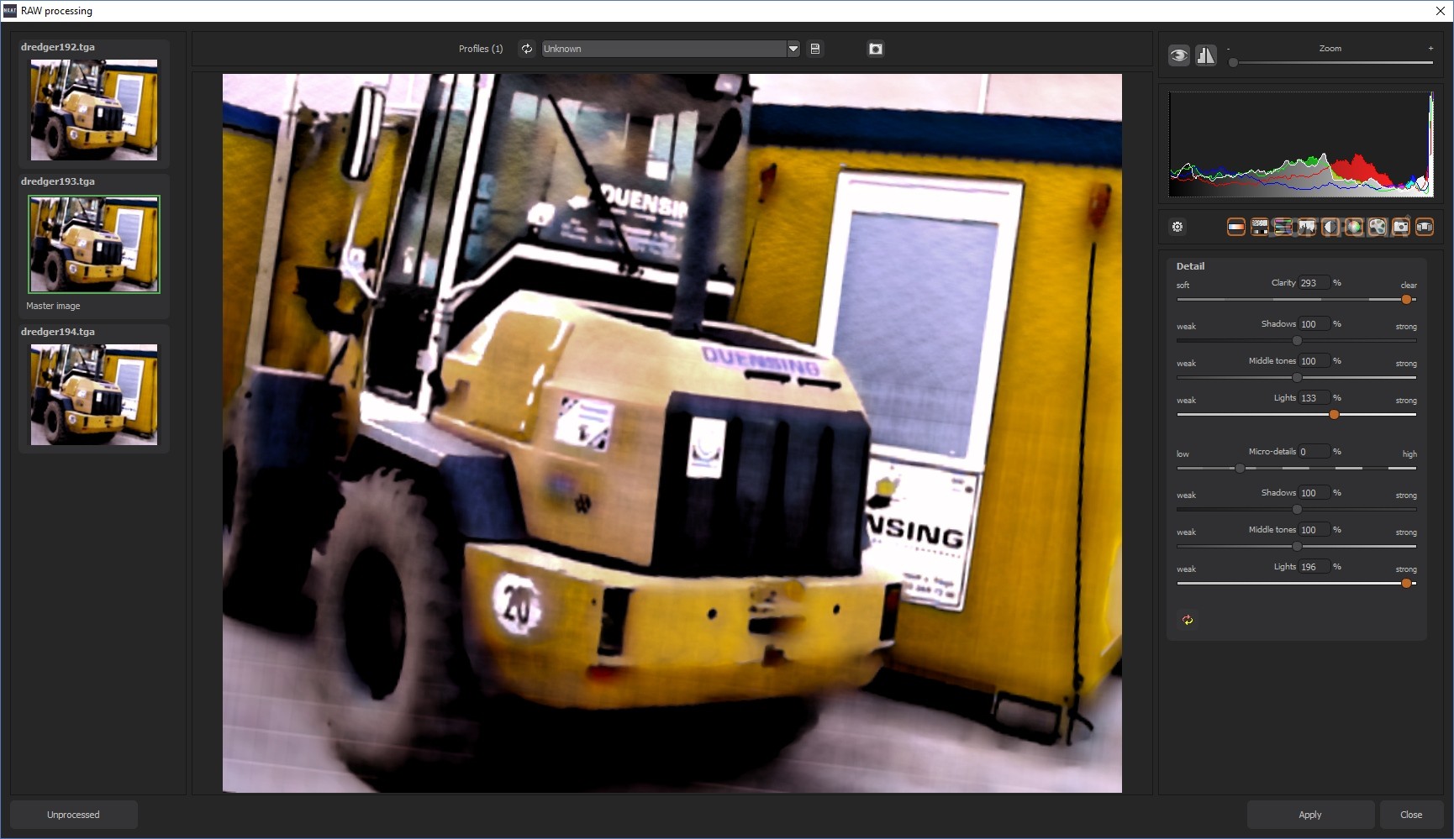Click the Clarity value field 293
The width and height of the screenshot is (1454, 839).
coord(1314,283)
